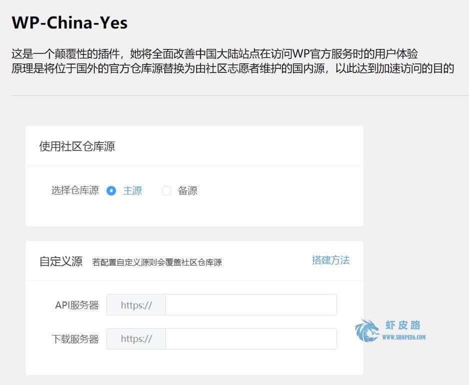The height and width of the screenshot is (385, 469).
Task: Click the plugin description paragraph
Action: pyautogui.click(x=232, y=61)
